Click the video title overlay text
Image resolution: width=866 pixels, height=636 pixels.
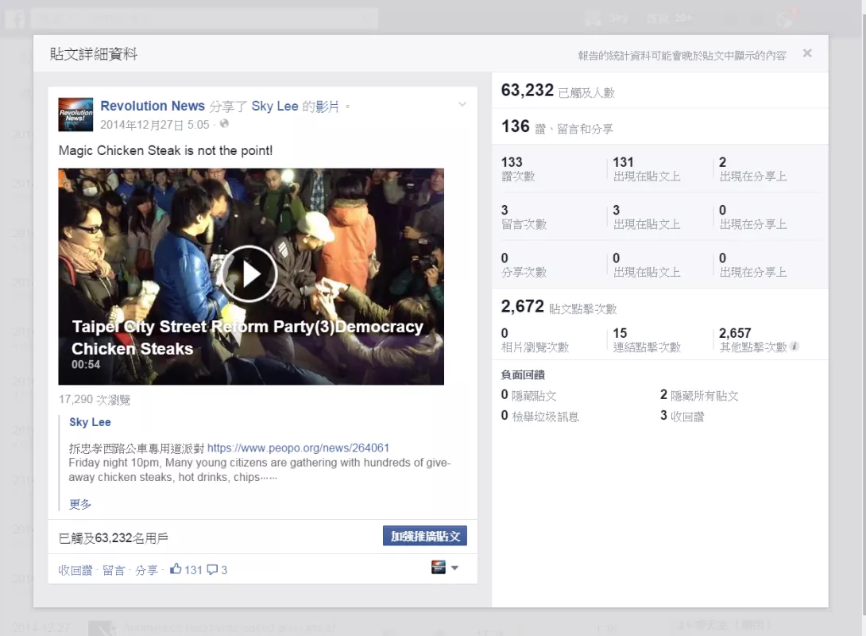click(x=247, y=338)
